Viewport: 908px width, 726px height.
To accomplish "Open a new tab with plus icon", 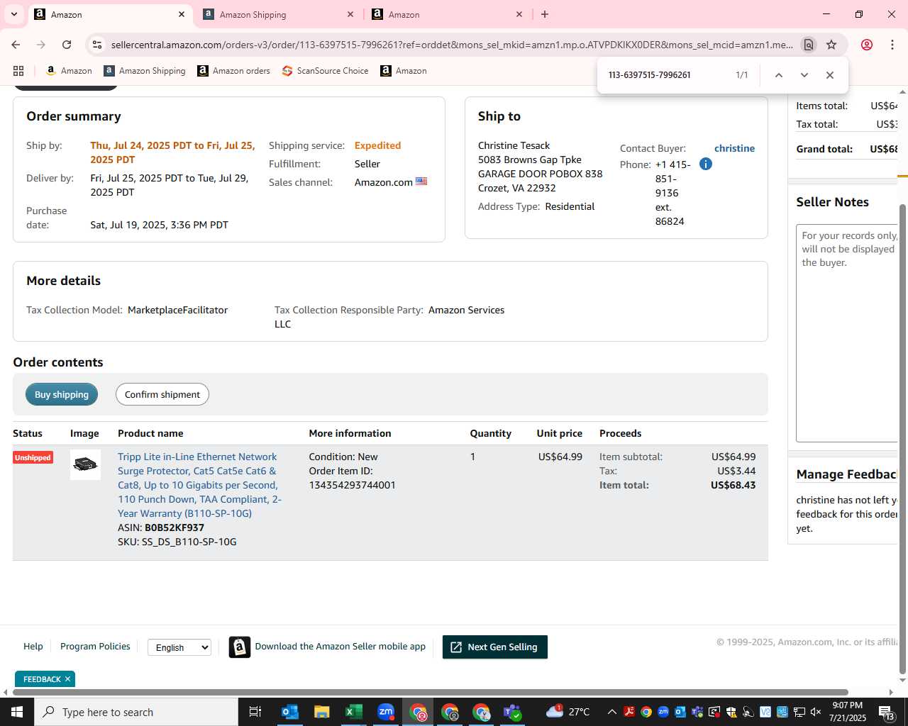I will click(545, 14).
